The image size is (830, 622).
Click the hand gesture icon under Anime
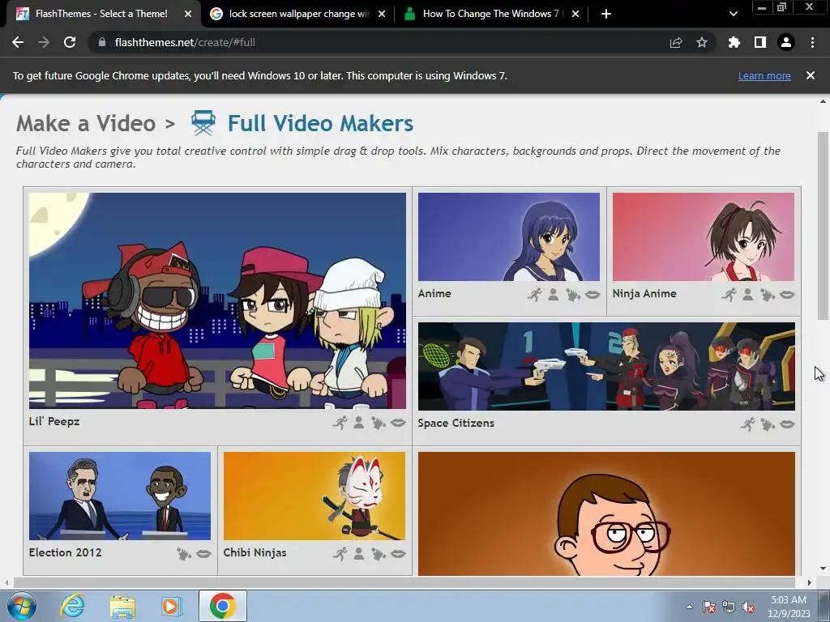coord(573,295)
